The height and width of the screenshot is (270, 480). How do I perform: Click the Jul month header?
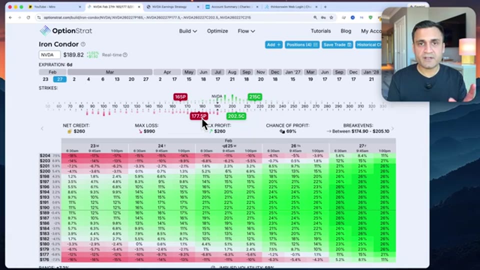(217, 72)
